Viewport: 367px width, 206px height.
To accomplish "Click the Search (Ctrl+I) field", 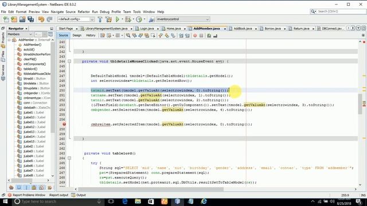I will (x=338, y=11).
